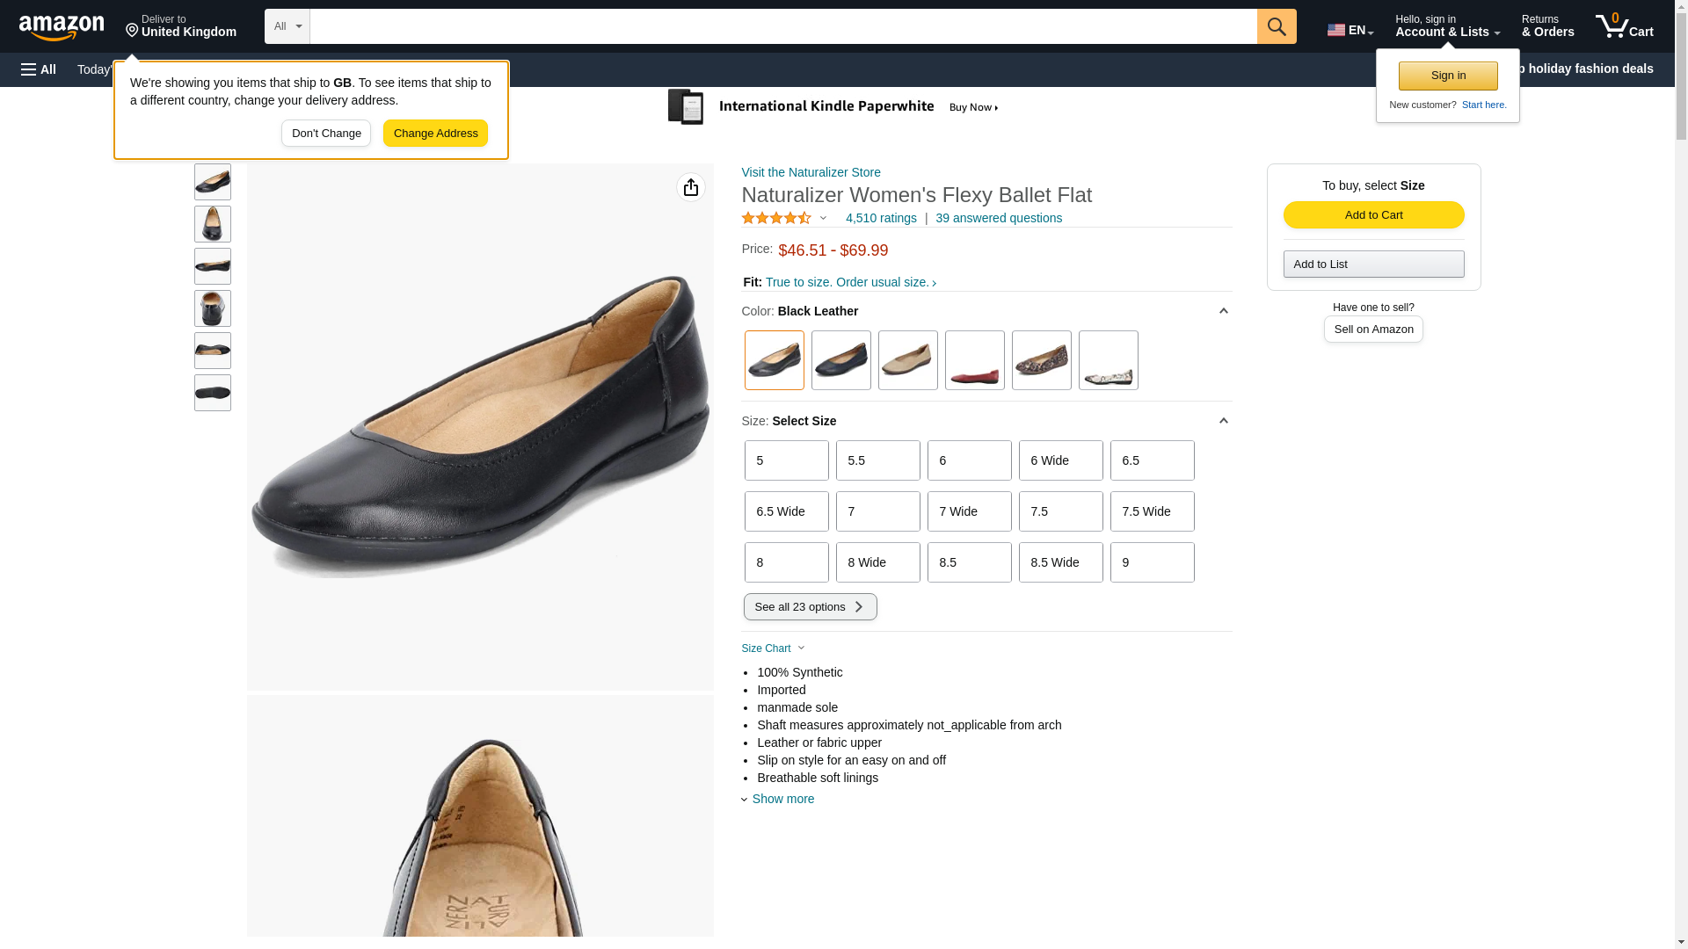The image size is (1688, 949).
Task: Click Change Address in the popup
Action: pos(436,134)
